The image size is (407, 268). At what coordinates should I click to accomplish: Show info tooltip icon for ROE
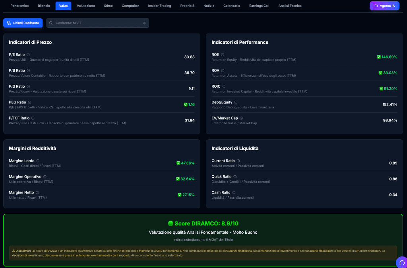coord(223,55)
